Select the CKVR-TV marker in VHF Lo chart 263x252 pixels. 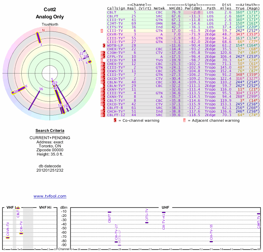pyautogui.click(x=8, y=238)
